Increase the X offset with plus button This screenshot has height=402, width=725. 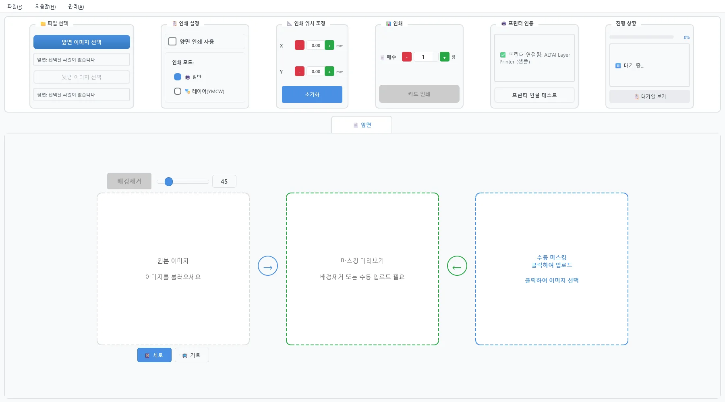click(x=329, y=45)
